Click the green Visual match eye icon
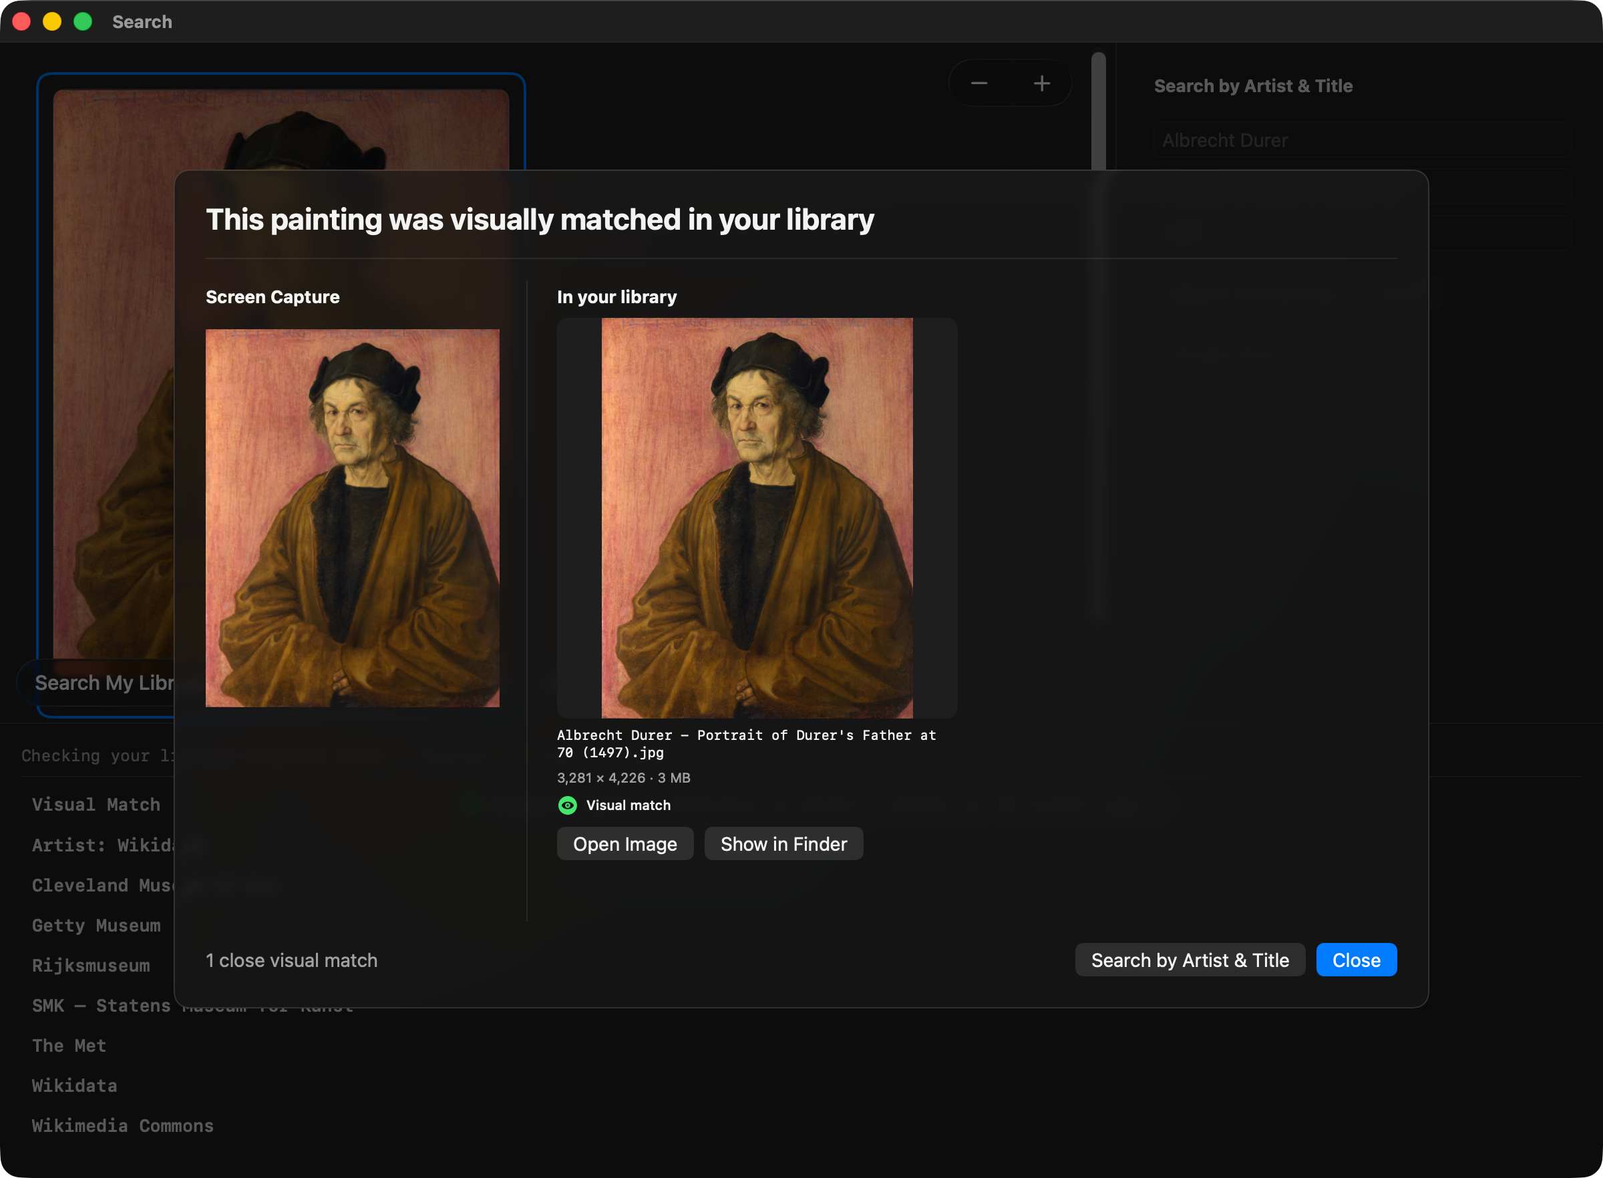Image resolution: width=1603 pixels, height=1178 pixels. (x=567, y=805)
